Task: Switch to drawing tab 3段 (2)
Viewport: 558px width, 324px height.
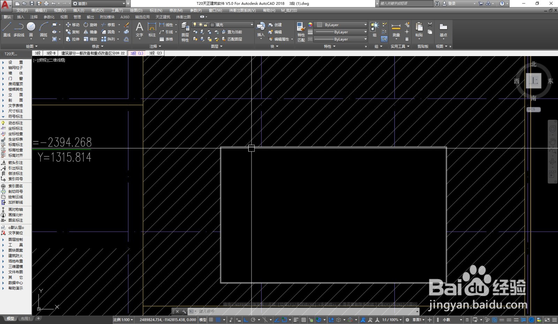Action: tap(155, 53)
